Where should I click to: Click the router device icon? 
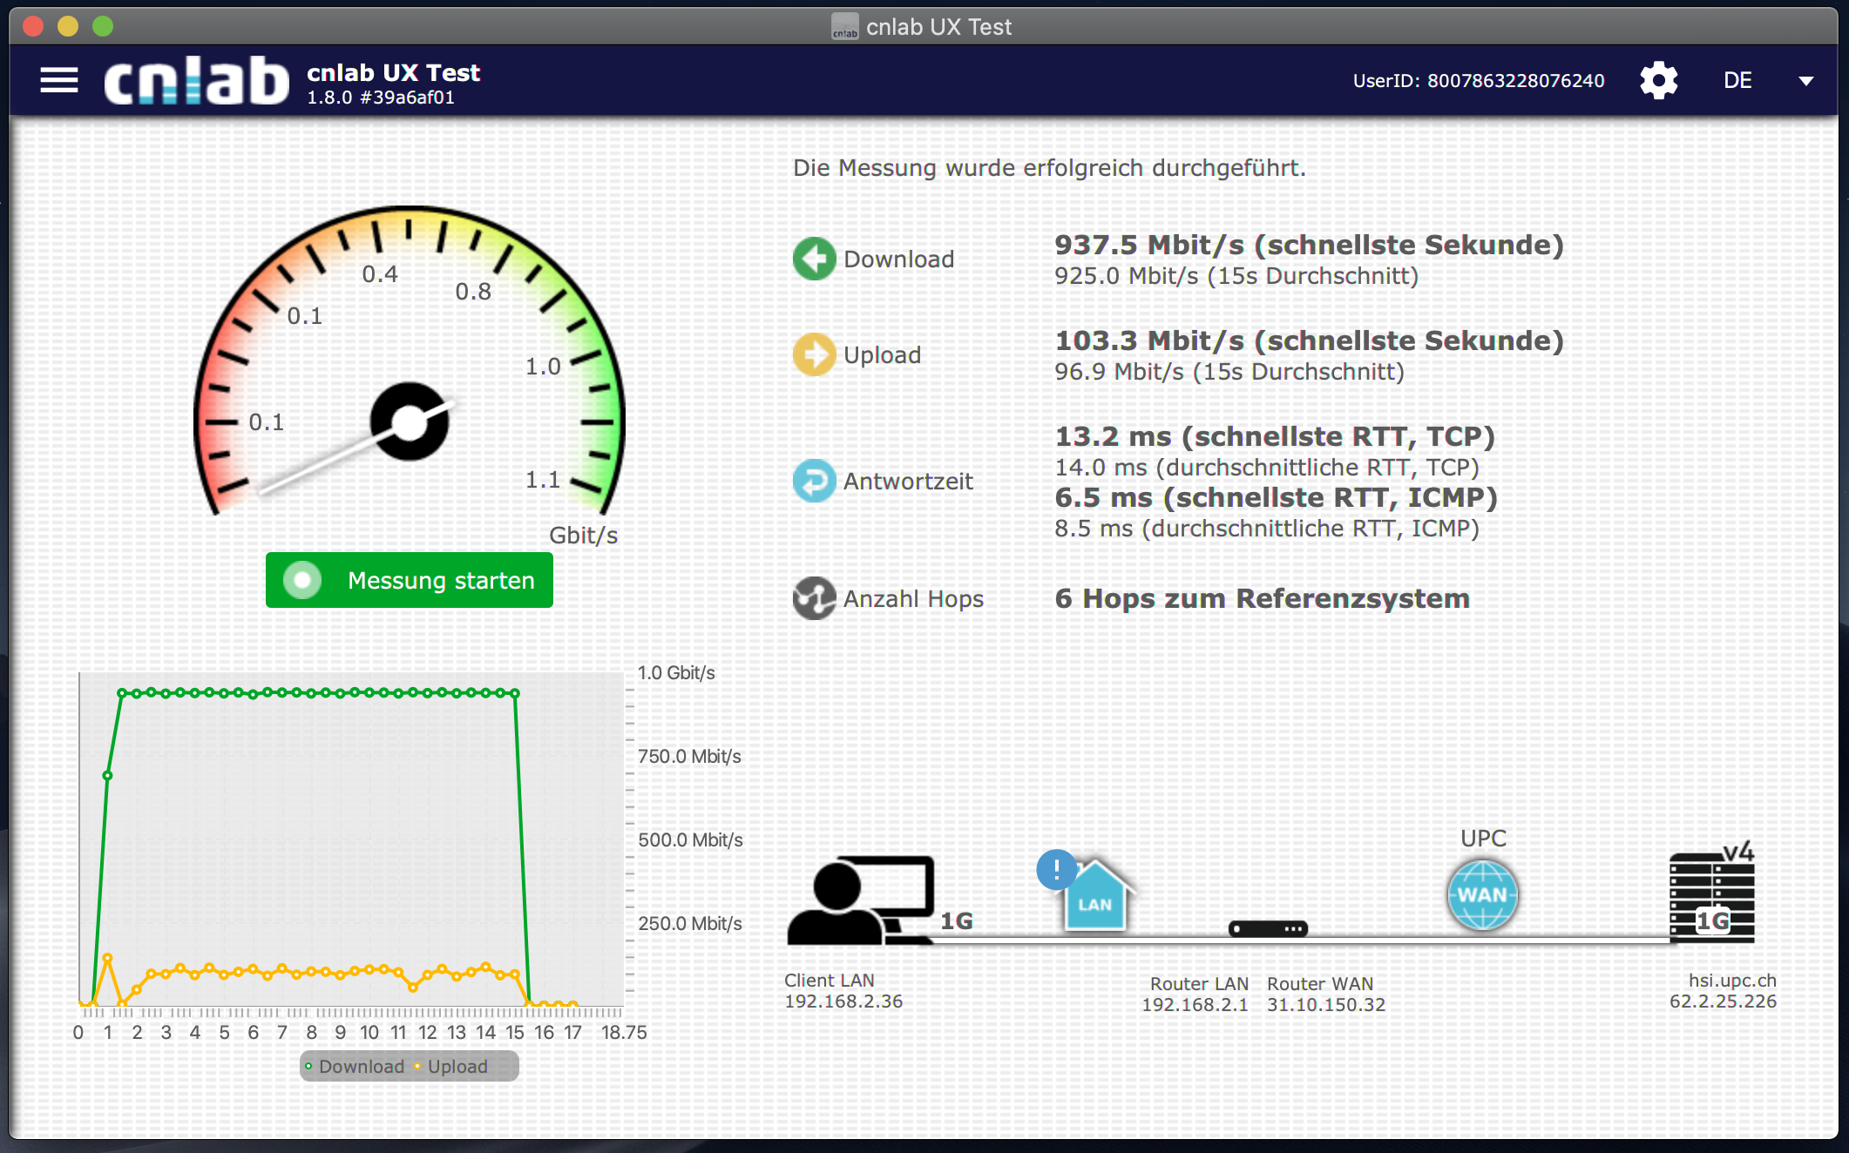coord(1268,928)
